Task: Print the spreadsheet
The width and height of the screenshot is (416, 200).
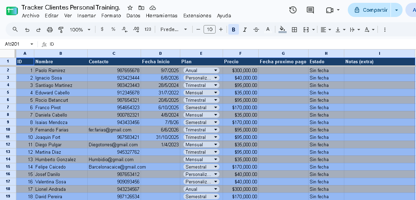Action: point(50,29)
